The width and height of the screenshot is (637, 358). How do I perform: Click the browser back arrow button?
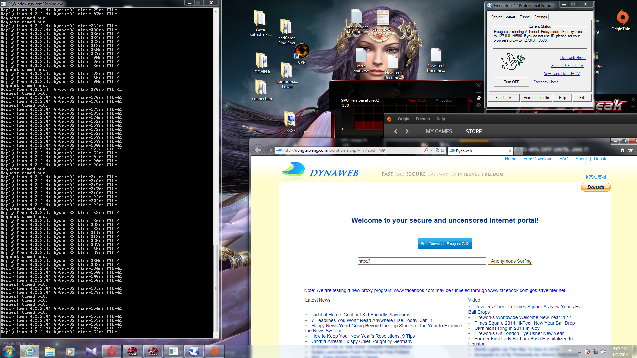(x=258, y=150)
